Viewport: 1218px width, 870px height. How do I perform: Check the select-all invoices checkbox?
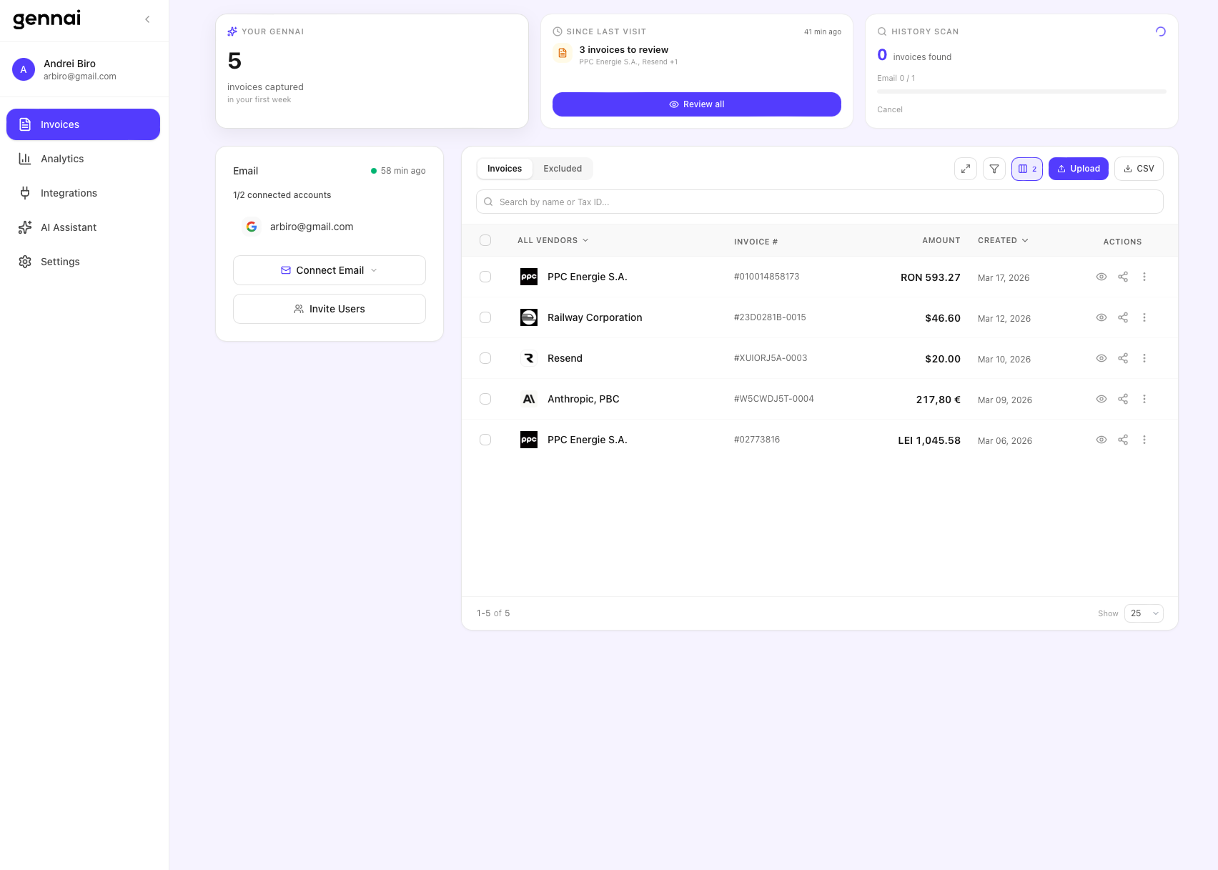click(485, 240)
